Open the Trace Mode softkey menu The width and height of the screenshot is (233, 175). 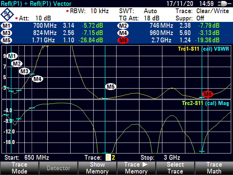point(19,168)
